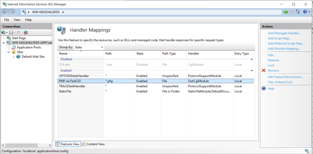Click Add Wildcard Script Map link
The image size is (313, 154).
(286, 43)
